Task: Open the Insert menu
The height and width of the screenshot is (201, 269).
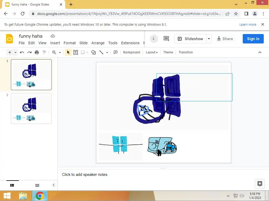Action: [55, 43]
